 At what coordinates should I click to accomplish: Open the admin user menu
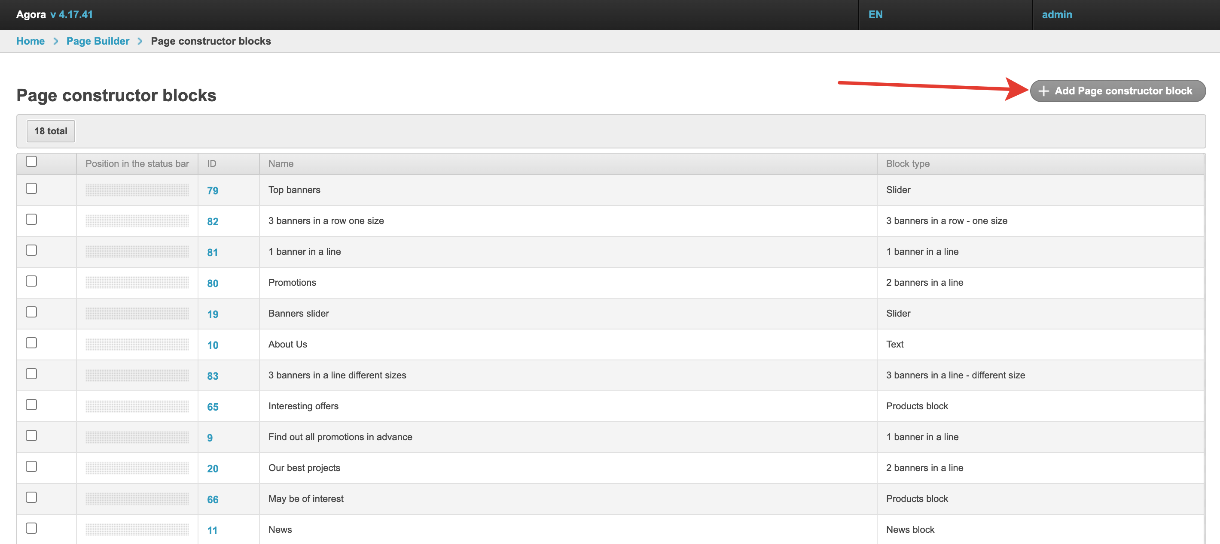(x=1056, y=14)
